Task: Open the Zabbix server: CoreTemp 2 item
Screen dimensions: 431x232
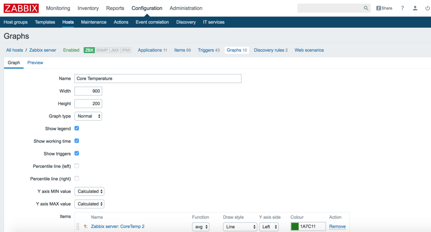Action: 118,227
